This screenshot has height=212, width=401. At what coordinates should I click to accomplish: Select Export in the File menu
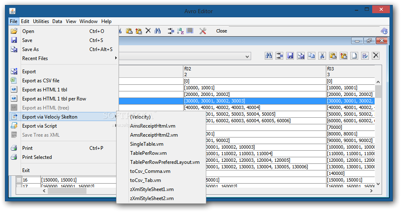(x=64, y=72)
